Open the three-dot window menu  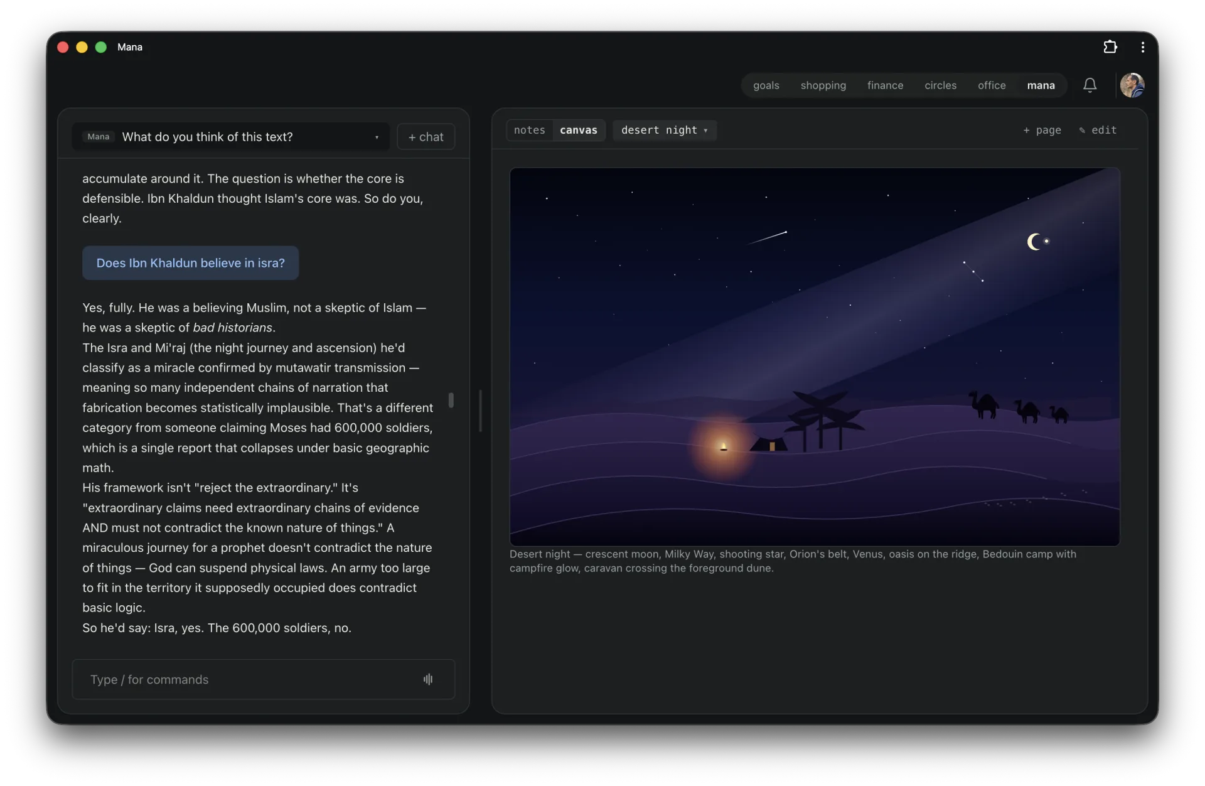pos(1142,47)
